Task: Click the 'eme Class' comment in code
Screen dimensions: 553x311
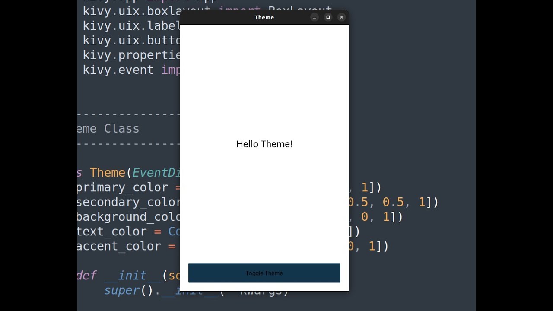Action: [x=108, y=129]
